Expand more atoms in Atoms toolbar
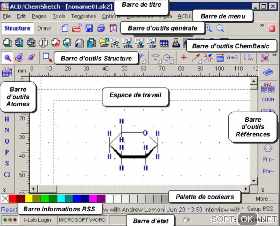The image size is (280, 226). point(5,190)
